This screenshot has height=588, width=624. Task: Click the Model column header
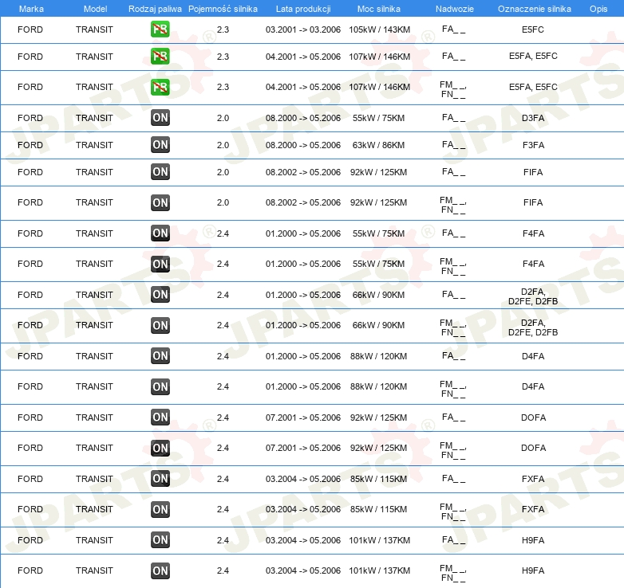(95, 9)
